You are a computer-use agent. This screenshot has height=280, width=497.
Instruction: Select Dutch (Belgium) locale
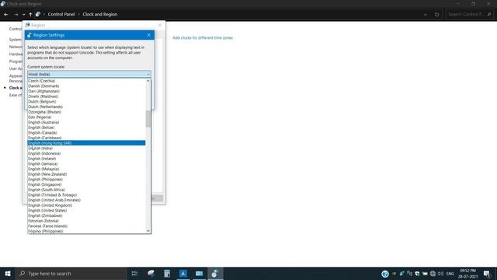click(x=86, y=102)
